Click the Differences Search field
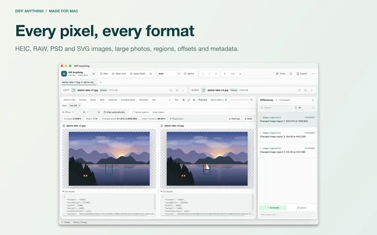The height and width of the screenshot is (235, 377). click(x=276, y=108)
